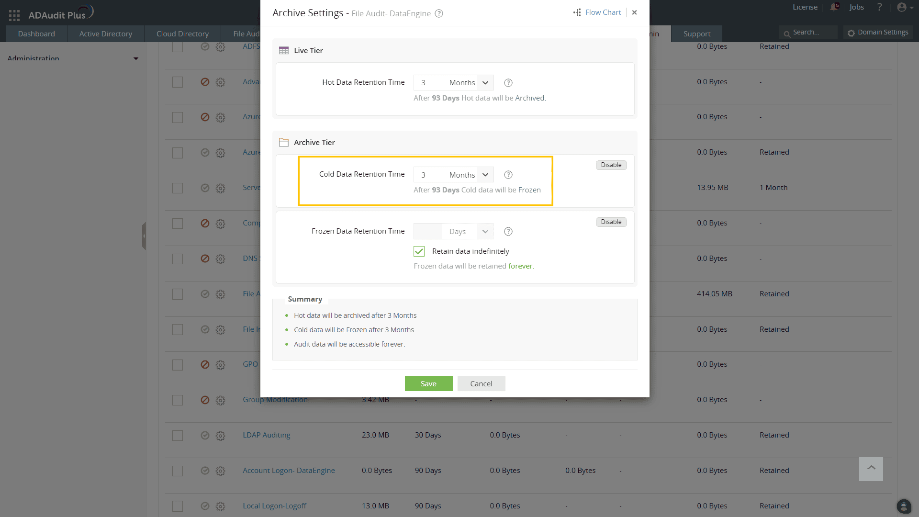Expand the Administration sidebar dropdown
This screenshot has height=517, width=919.
[136, 59]
